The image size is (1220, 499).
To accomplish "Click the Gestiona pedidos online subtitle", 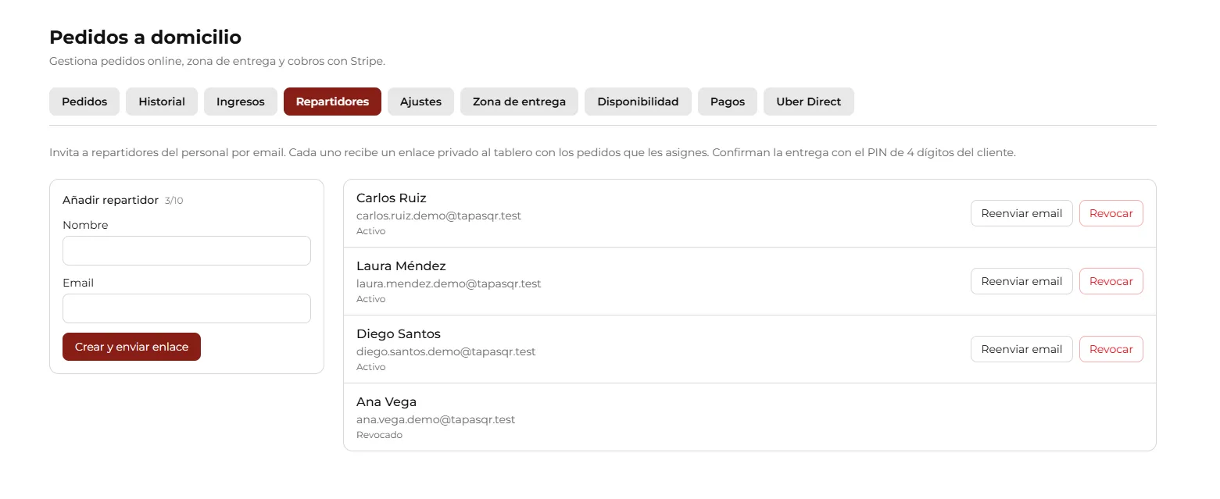I will (x=217, y=61).
